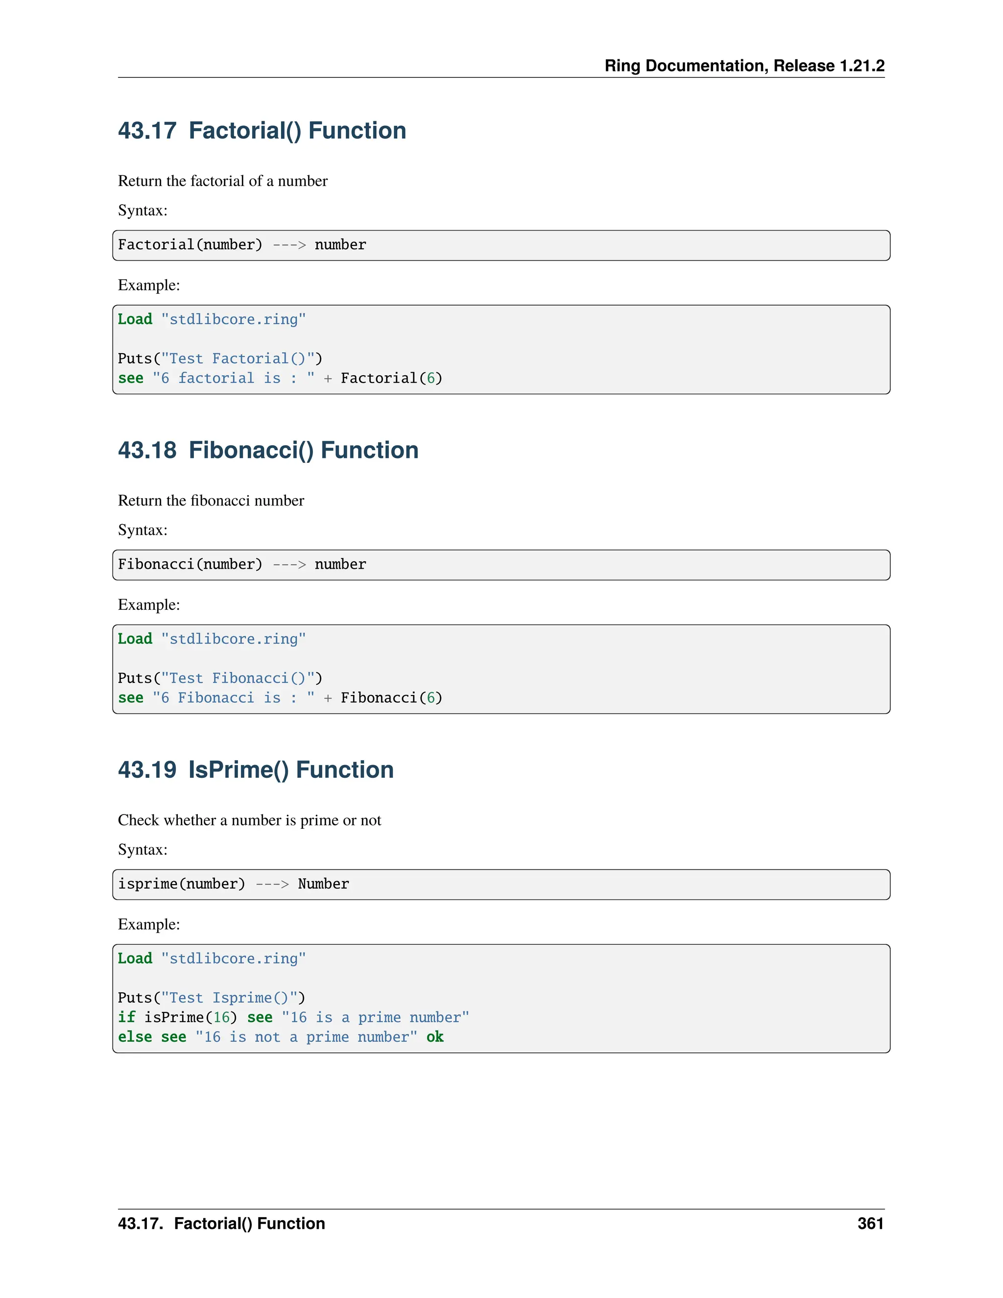
Task: Click the Puts("Test Factorial()") code line
Action: click(x=220, y=359)
